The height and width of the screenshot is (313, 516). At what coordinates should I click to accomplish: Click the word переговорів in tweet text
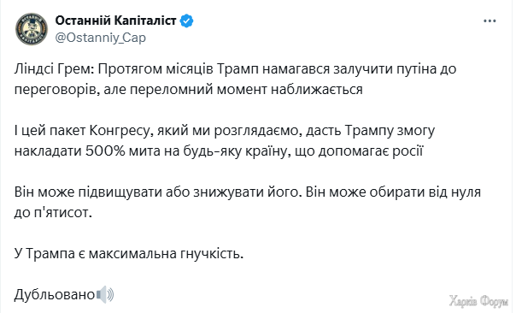[x=55, y=90]
